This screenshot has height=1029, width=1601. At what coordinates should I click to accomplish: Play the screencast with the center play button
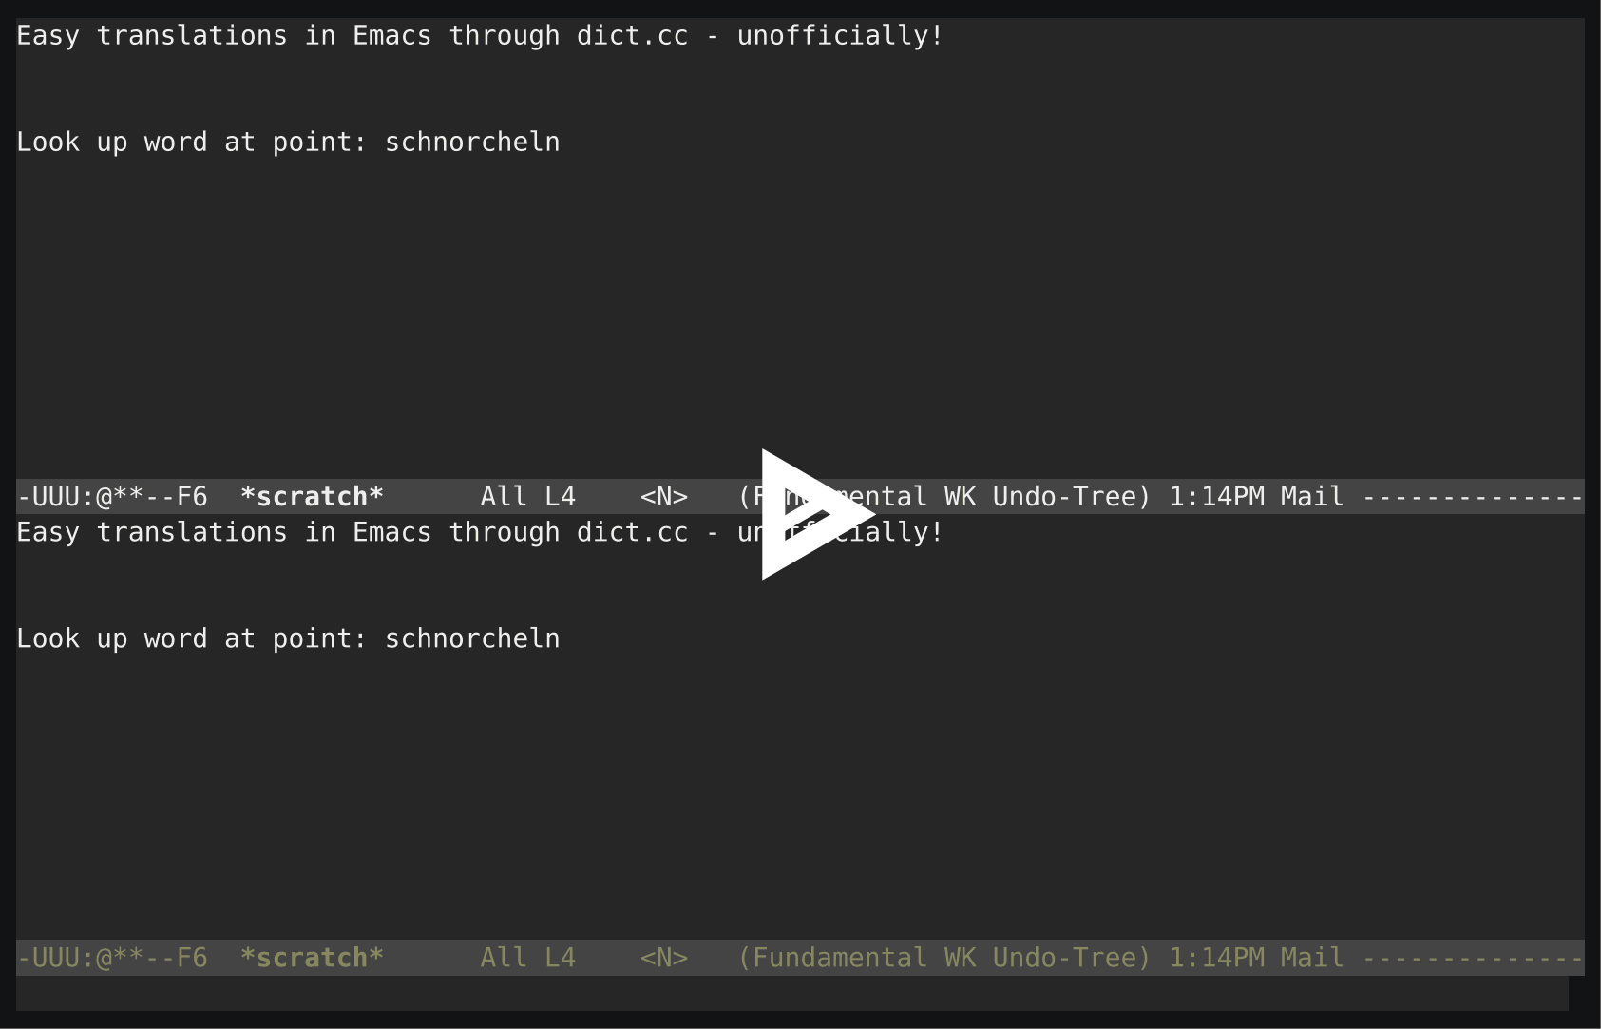tap(817, 514)
